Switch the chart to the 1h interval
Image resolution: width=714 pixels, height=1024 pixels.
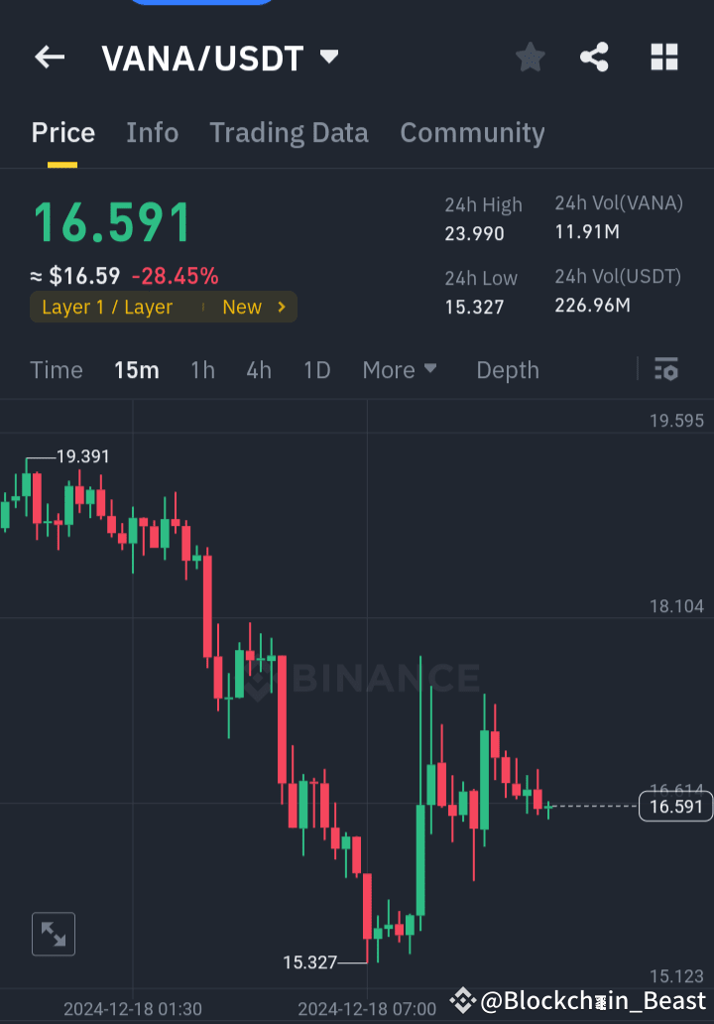click(x=202, y=369)
